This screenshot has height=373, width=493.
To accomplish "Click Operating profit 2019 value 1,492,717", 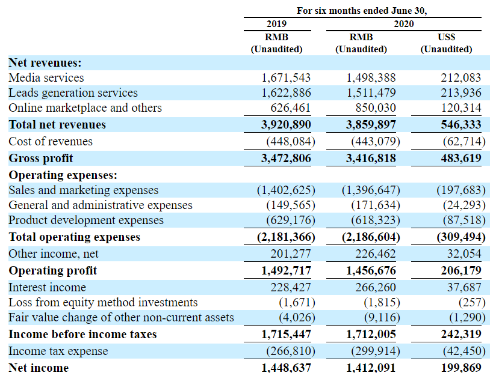I will point(286,271).
